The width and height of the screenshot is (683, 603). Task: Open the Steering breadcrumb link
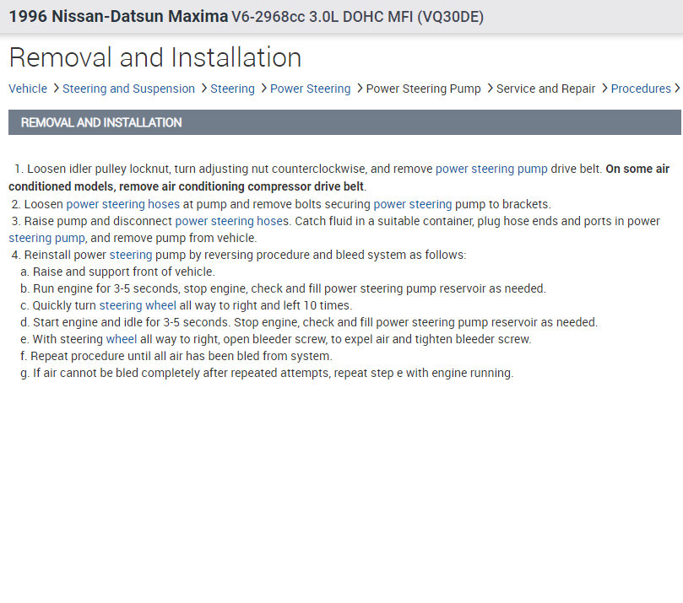point(233,89)
